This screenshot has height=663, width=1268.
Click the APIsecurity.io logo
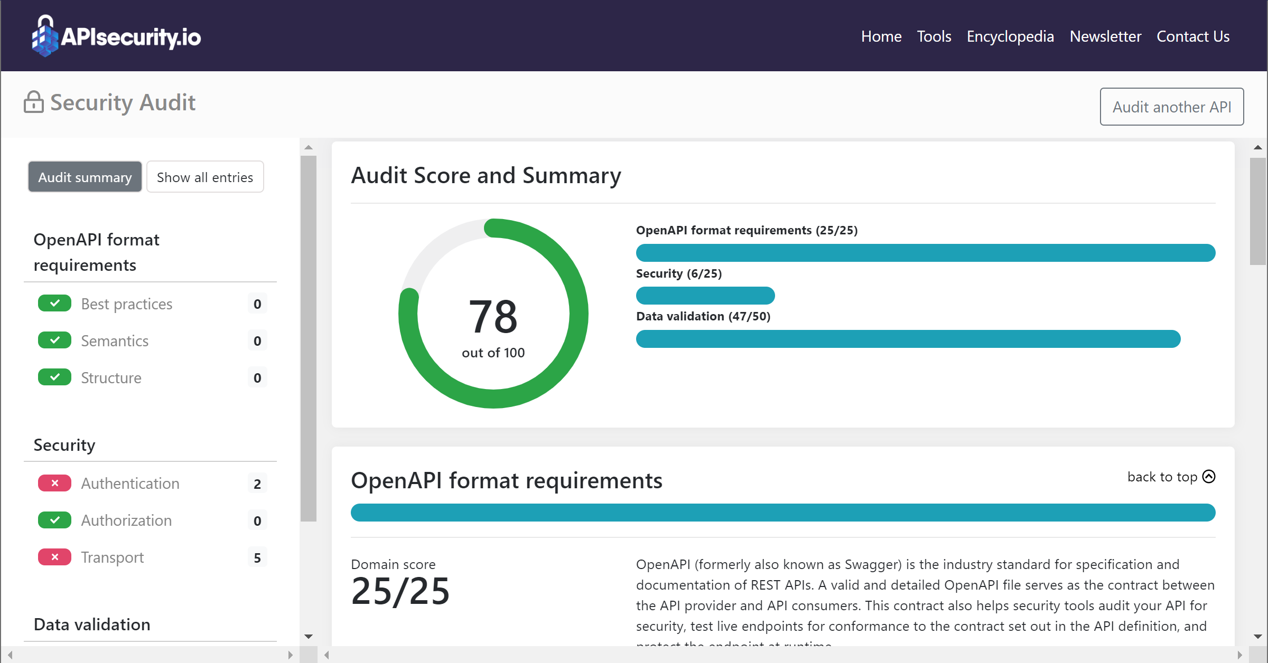[x=116, y=36]
